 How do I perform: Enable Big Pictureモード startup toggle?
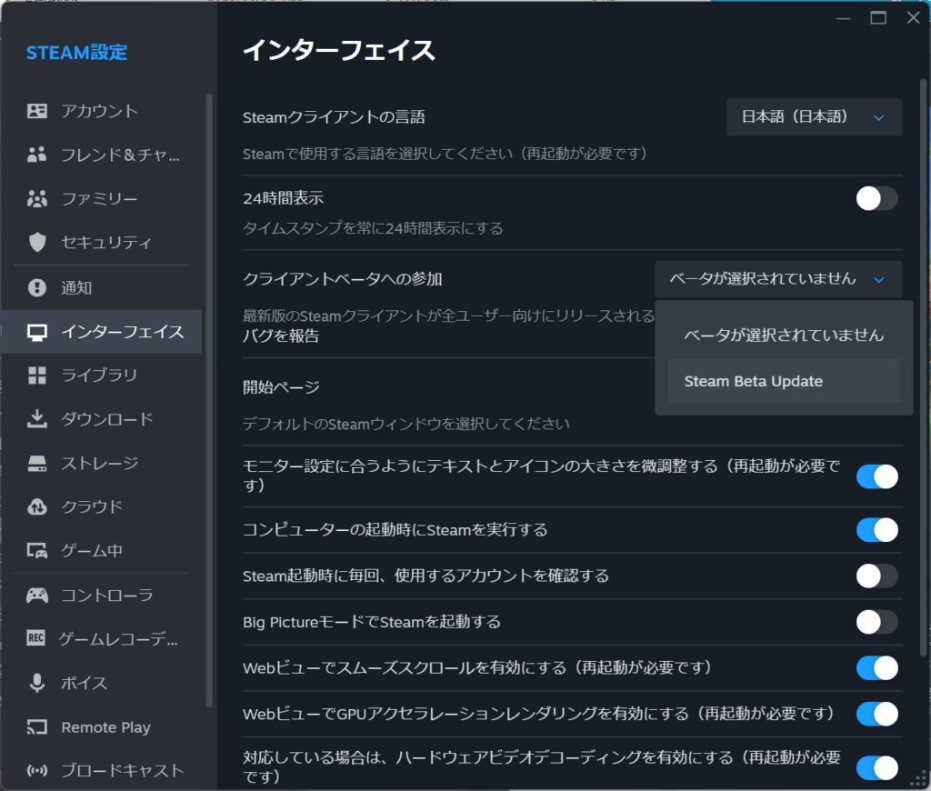point(876,623)
